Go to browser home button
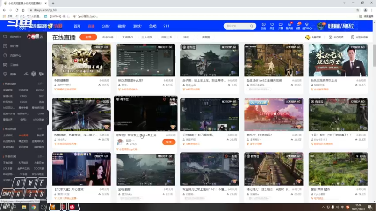 (23, 10)
